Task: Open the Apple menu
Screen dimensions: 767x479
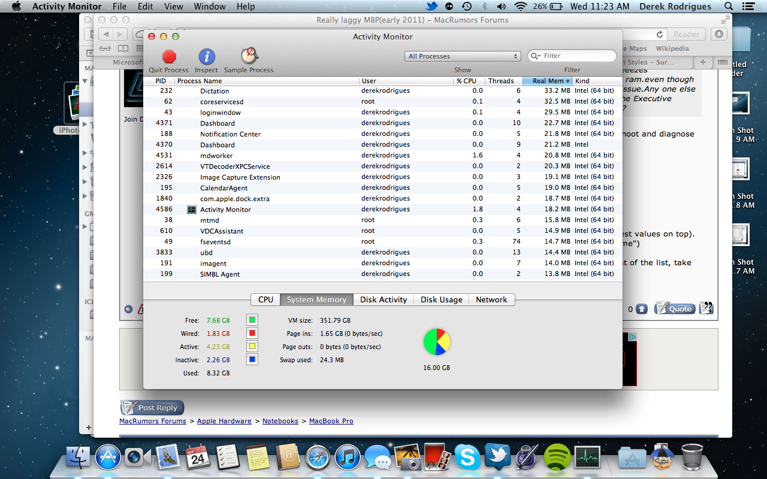Action: (x=16, y=7)
